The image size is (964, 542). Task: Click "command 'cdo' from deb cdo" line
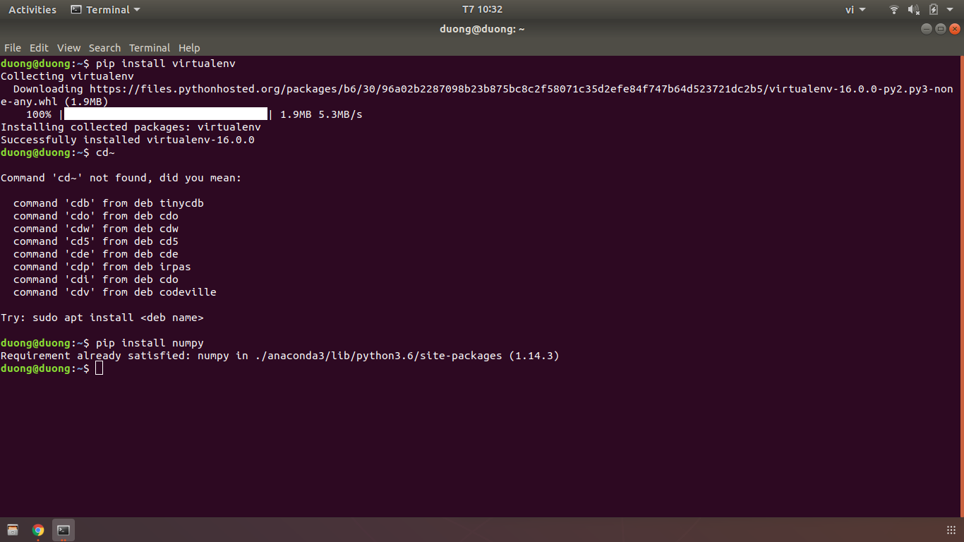pos(96,216)
